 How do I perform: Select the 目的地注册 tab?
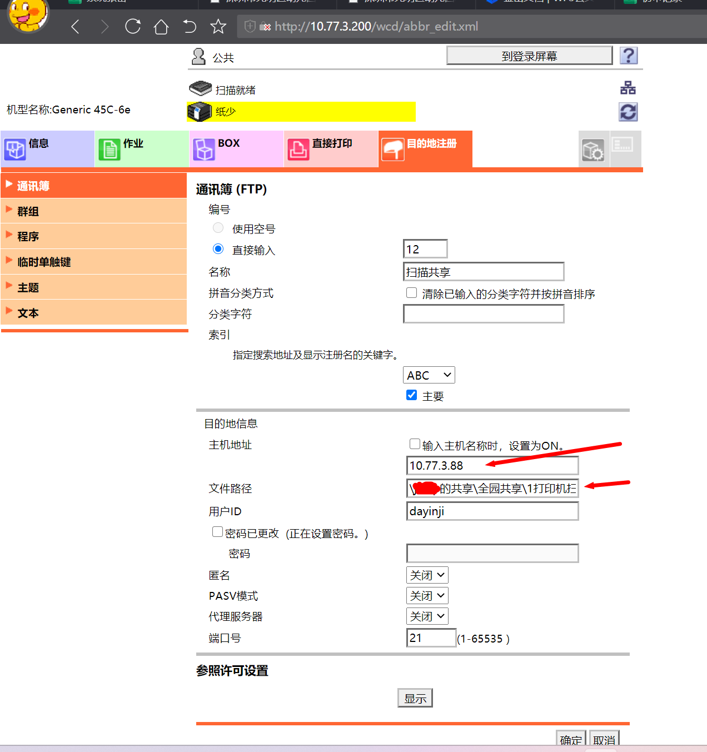(425, 149)
